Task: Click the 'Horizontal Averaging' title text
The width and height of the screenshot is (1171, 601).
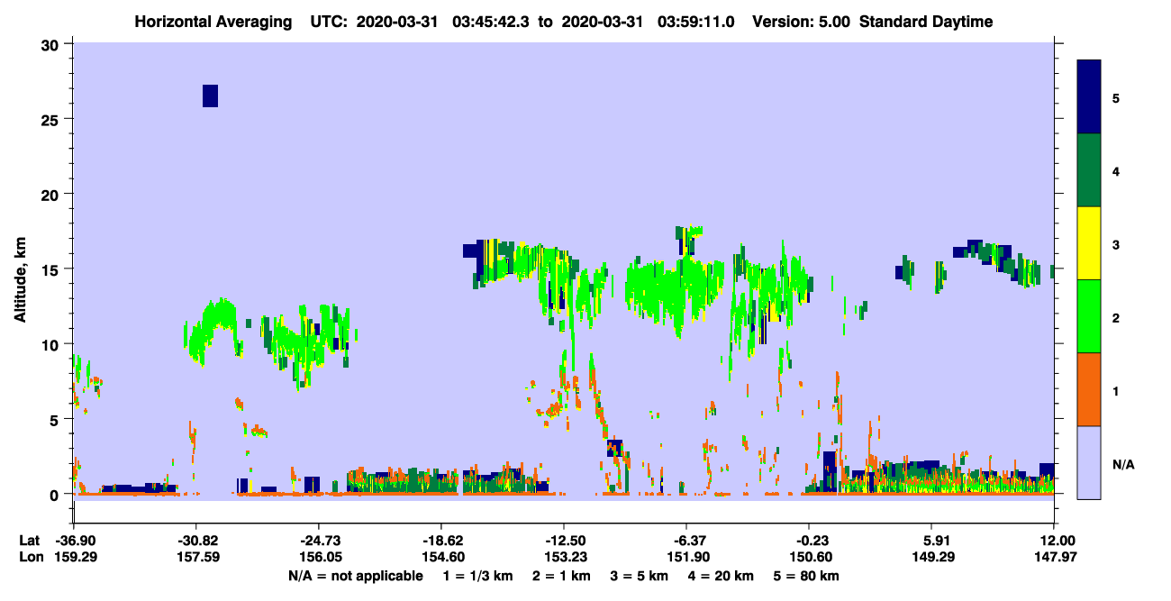Action: (x=212, y=22)
